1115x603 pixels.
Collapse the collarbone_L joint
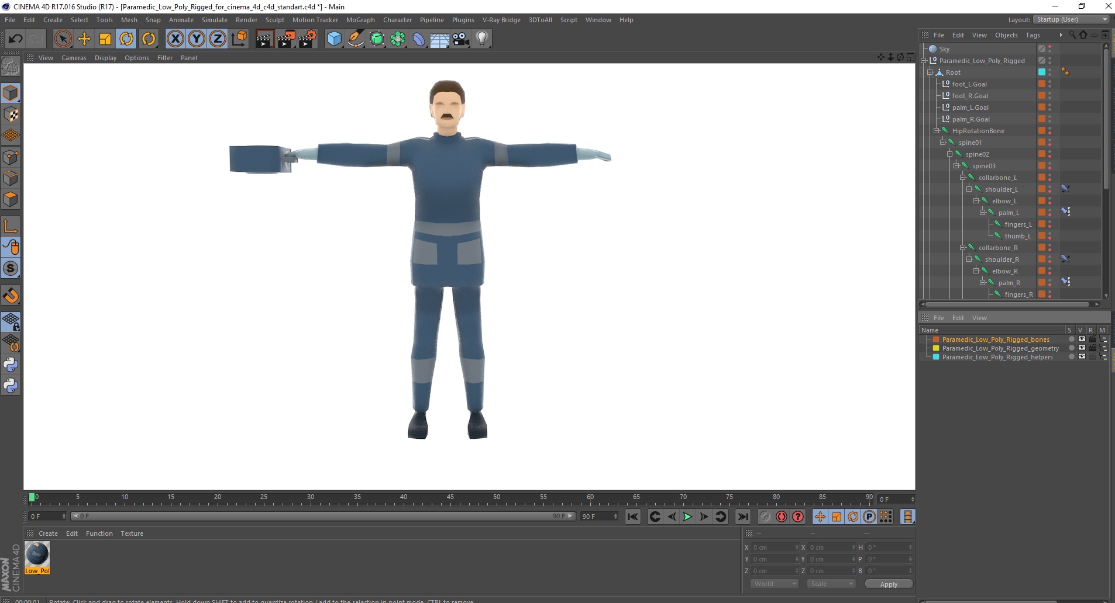pyautogui.click(x=963, y=178)
